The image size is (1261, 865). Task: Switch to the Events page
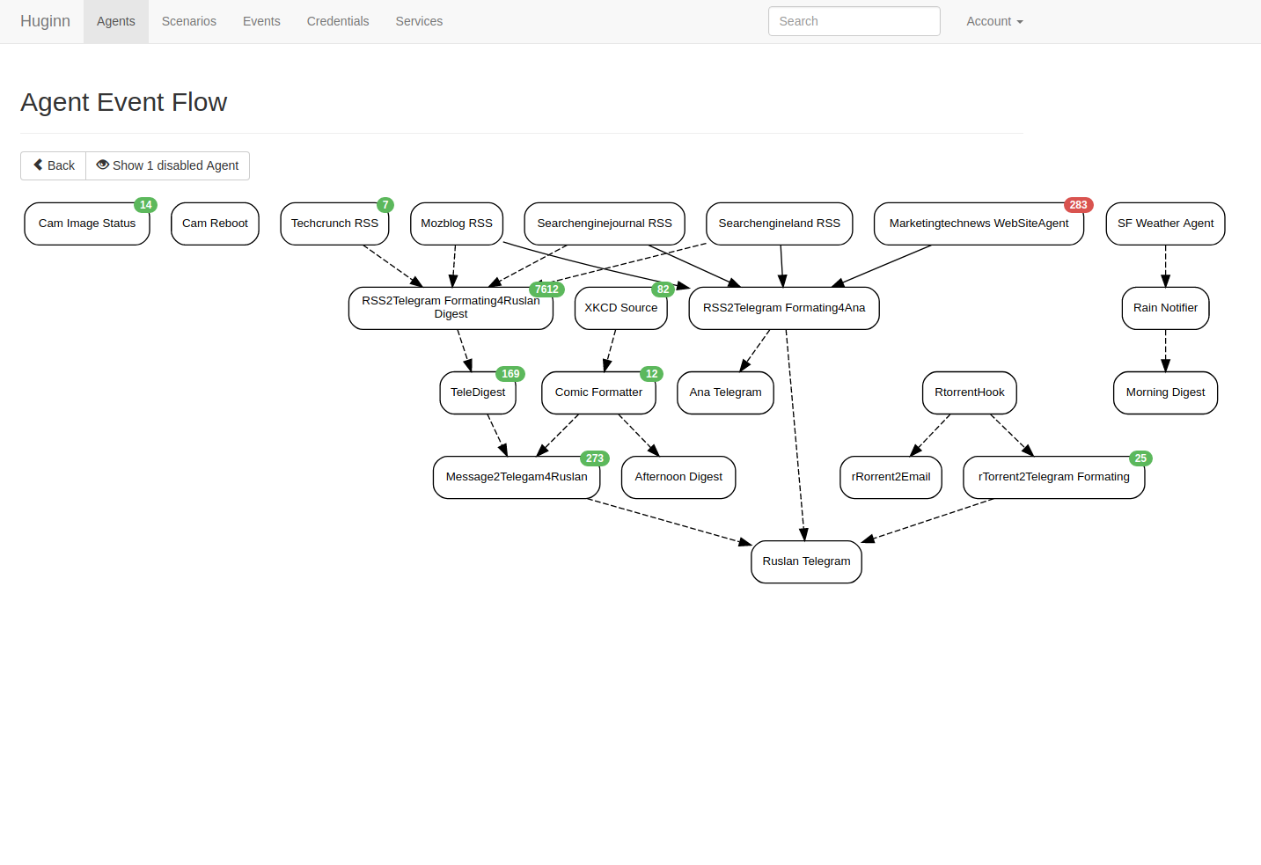261,21
